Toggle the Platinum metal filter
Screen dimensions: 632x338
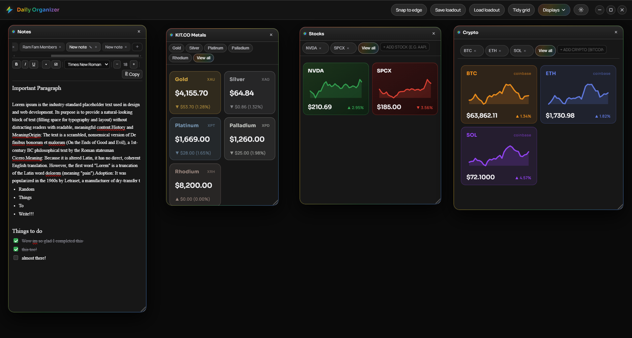[215, 48]
